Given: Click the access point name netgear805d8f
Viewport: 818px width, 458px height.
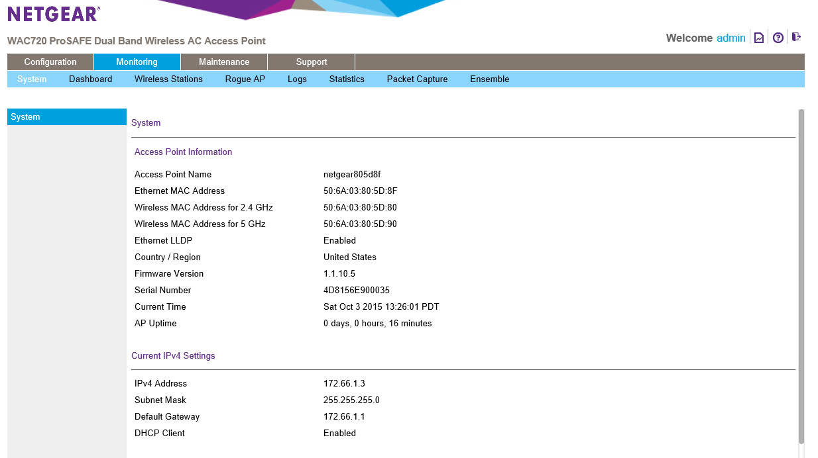Looking at the screenshot, I should pos(352,174).
